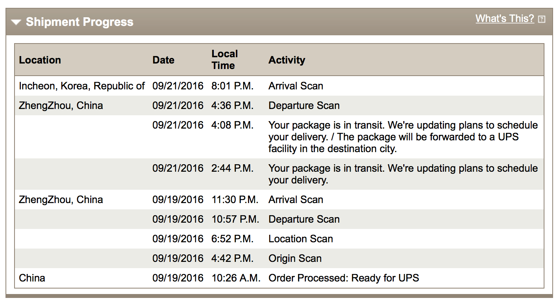The height and width of the screenshot is (305, 557).
Task: Select the Incheon, Korea, Republic of location
Action: tap(82, 86)
